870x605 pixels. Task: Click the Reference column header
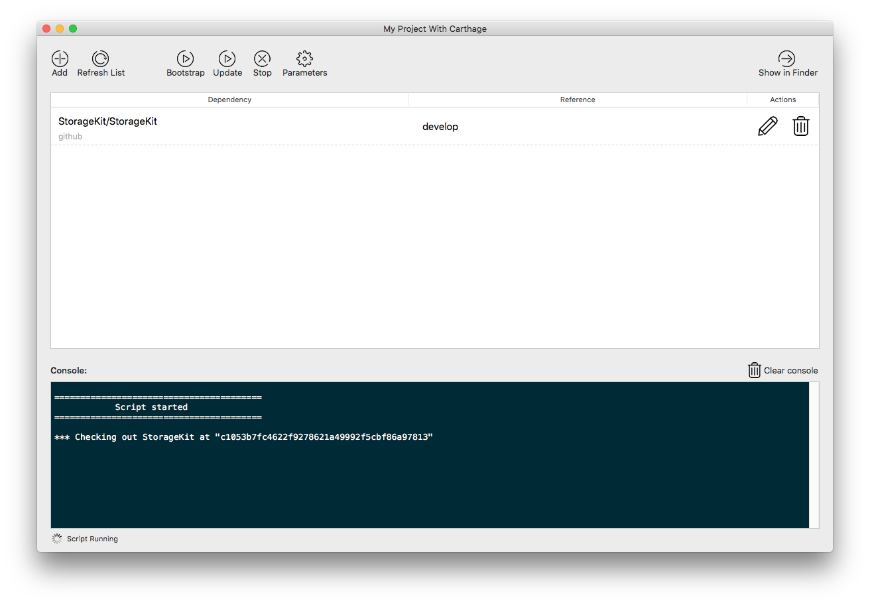point(578,100)
